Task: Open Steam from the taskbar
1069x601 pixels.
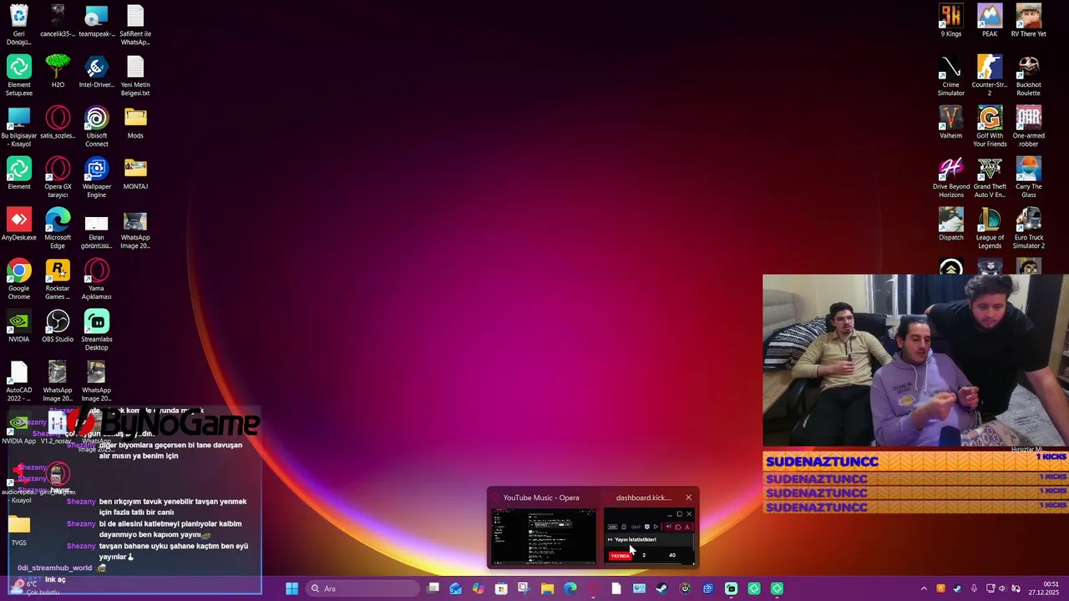Action: pyautogui.click(x=661, y=588)
